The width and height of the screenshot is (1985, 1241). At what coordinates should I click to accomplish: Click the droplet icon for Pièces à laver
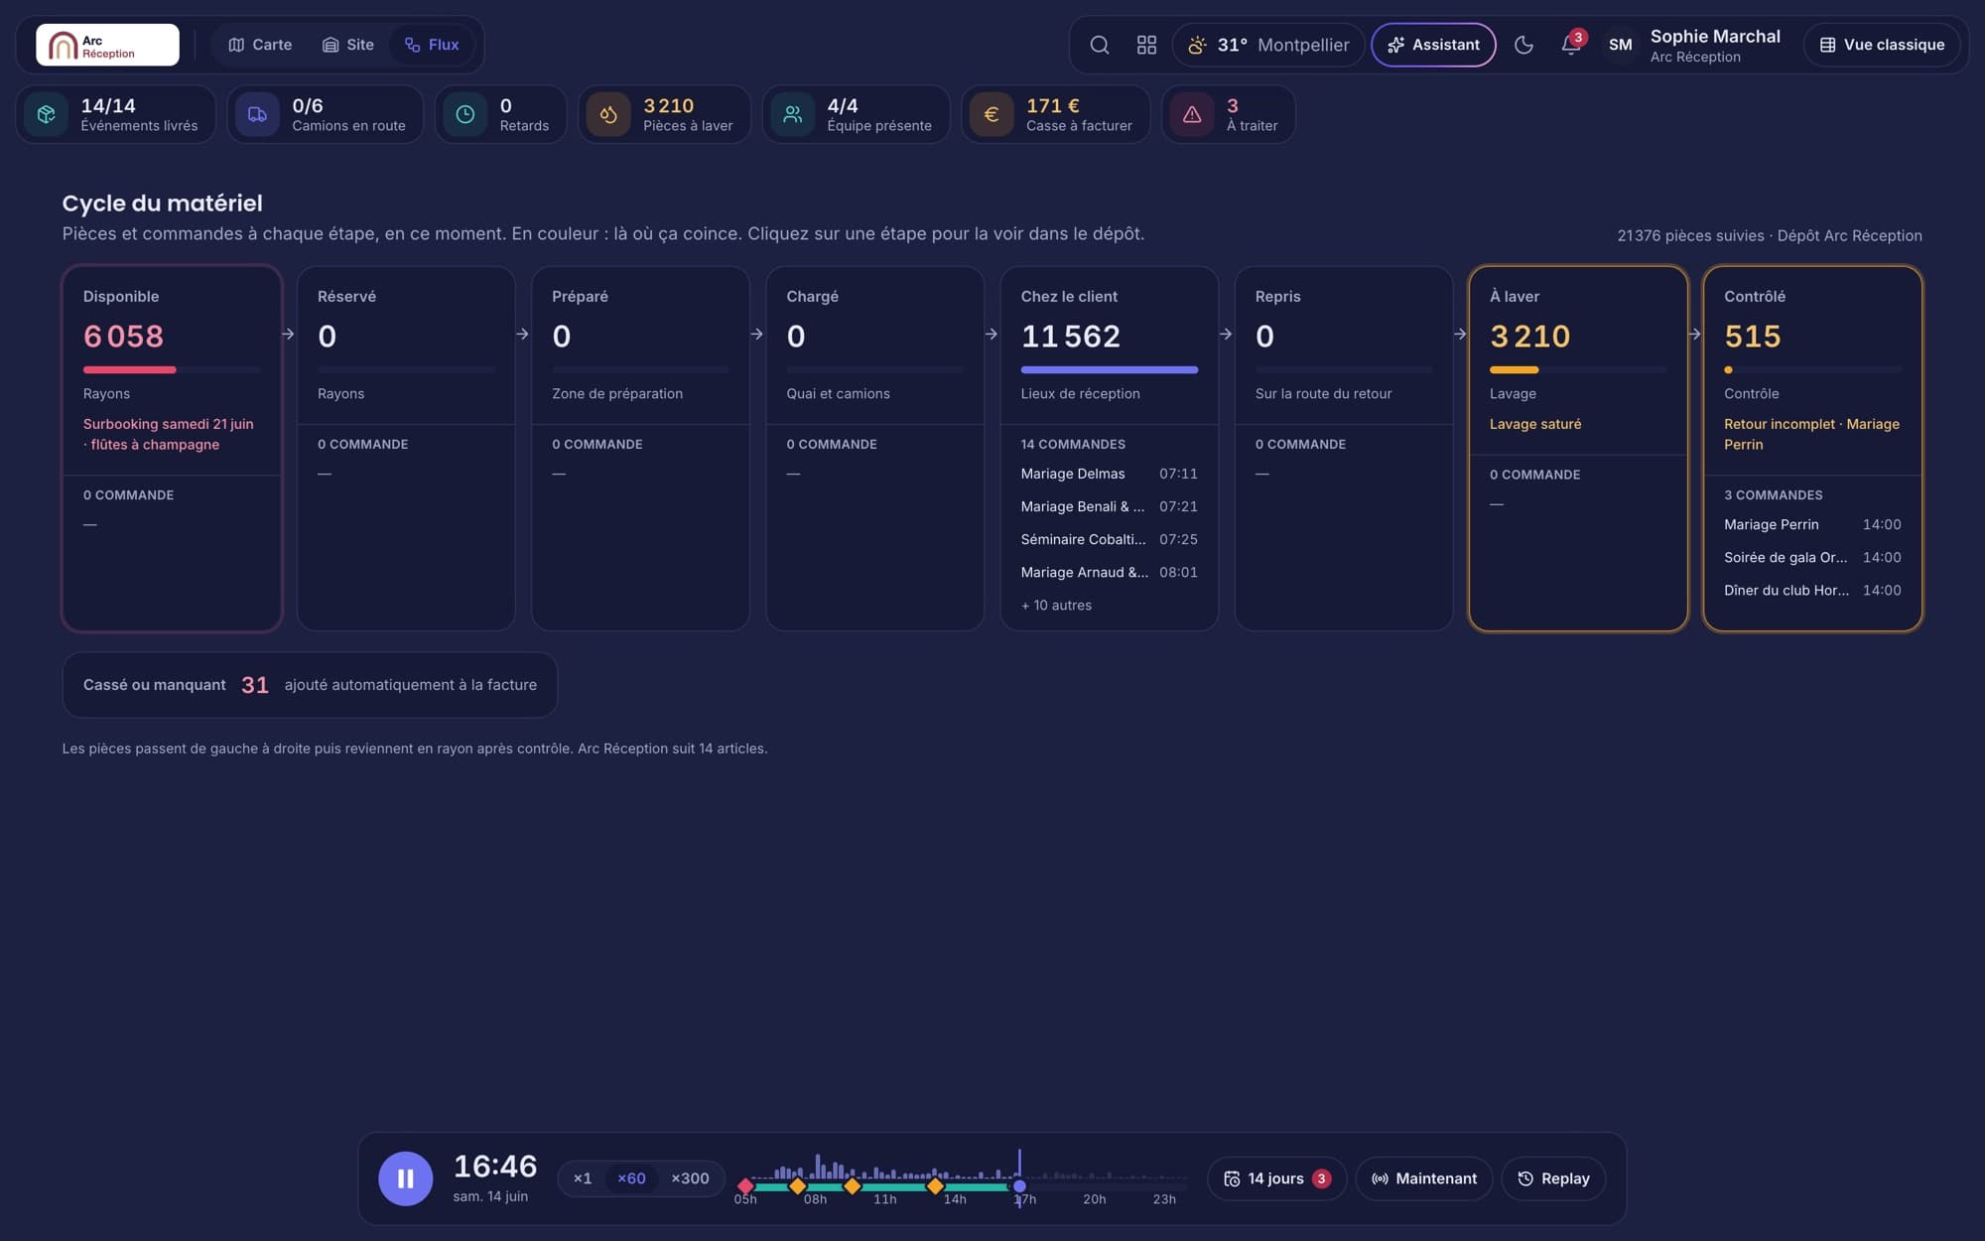coord(608,114)
